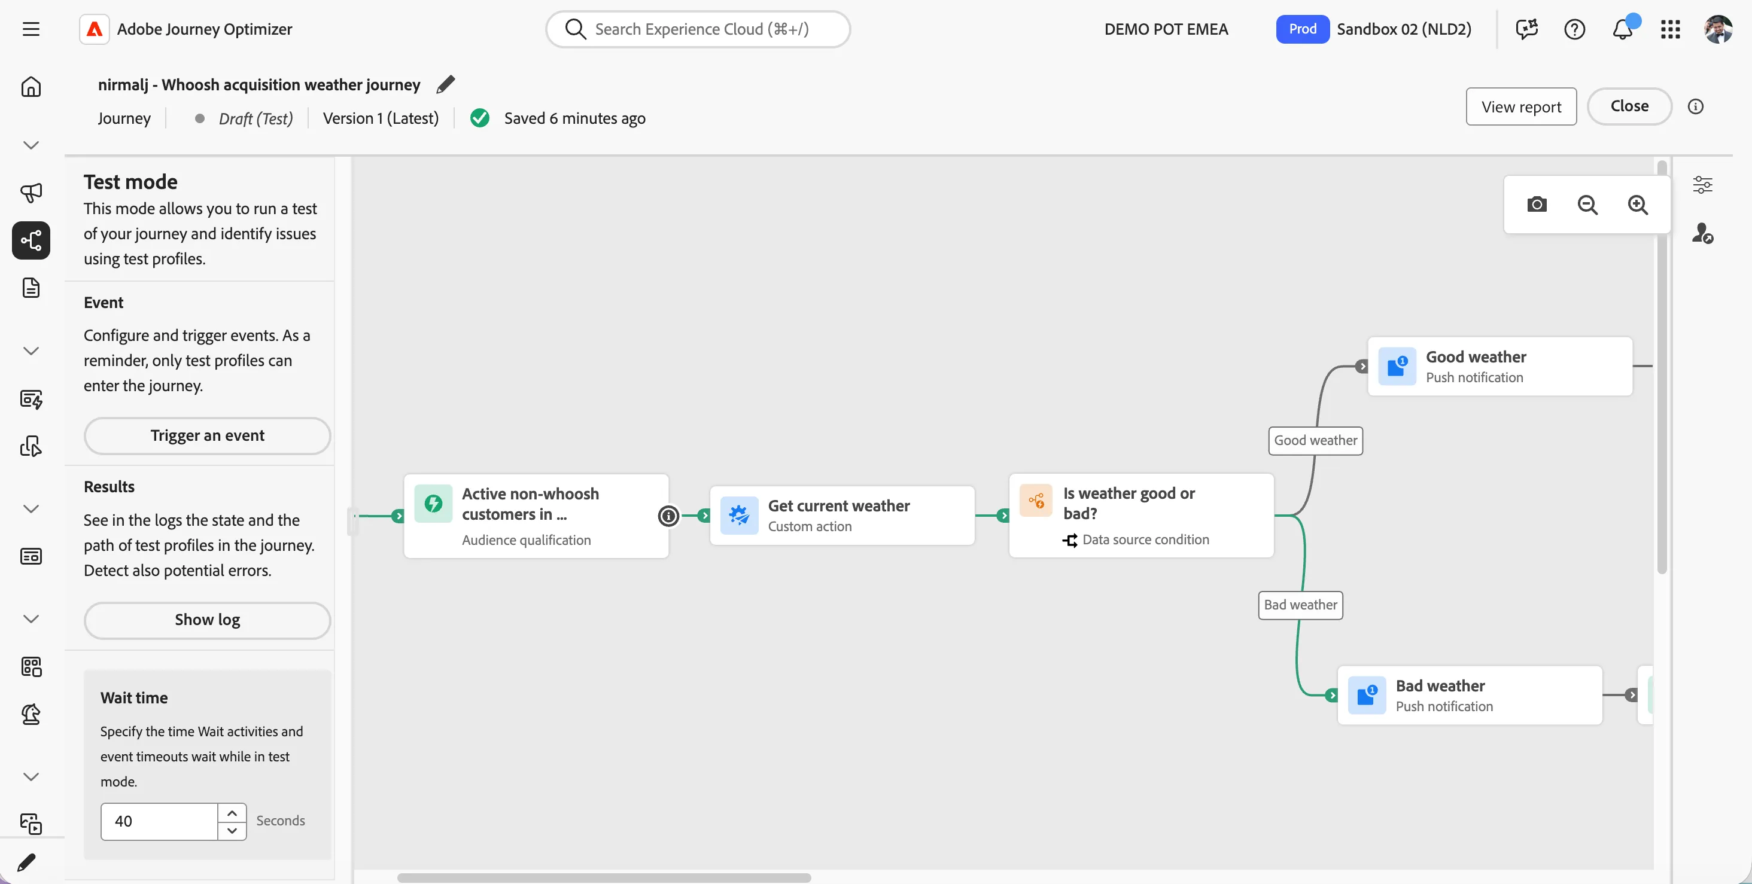
Task: Toggle test mode pencil switch
Action: pyautogui.click(x=26, y=862)
